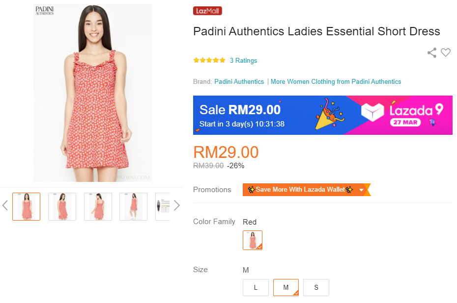Open the 3 Ratings link
The width and height of the screenshot is (457, 303).
coord(243,61)
